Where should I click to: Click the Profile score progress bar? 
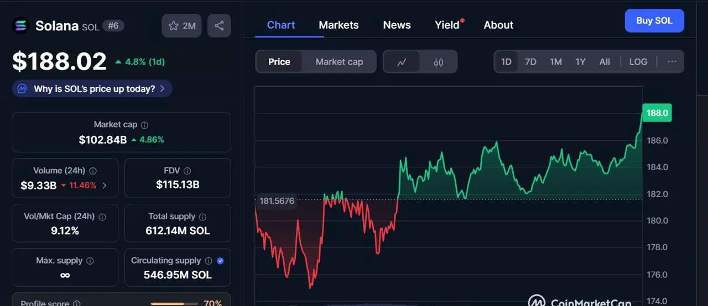pyautogui.click(x=175, y=303)
